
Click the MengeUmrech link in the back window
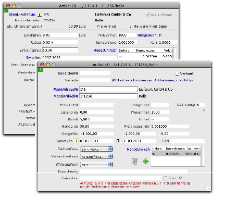pyautogui.click(x=105, y=50)
